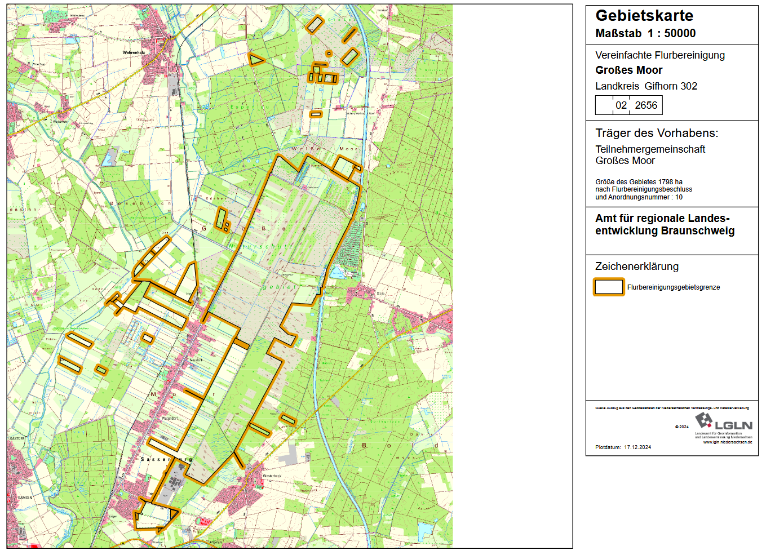Click the Zeichenerklärung legend heading
Image resolution: width=766 pixels, height=555 pixels.
click(x=636, y=267)
